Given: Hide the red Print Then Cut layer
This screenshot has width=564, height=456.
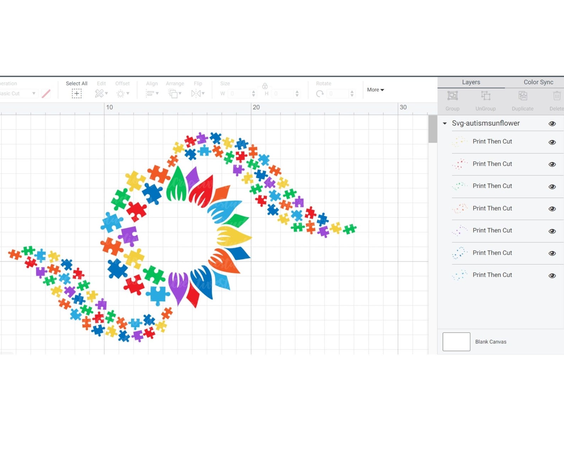Looking at the screenshot, I should pos(552,164).
